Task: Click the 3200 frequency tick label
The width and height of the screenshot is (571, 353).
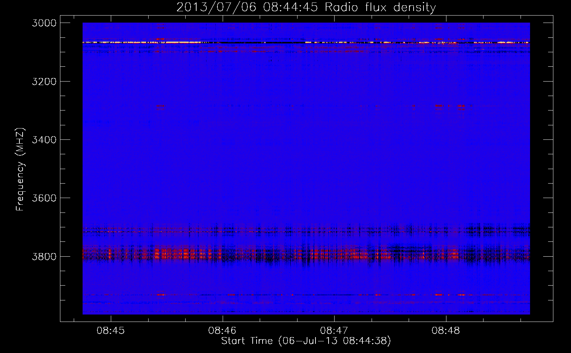Action: point(44,82)
